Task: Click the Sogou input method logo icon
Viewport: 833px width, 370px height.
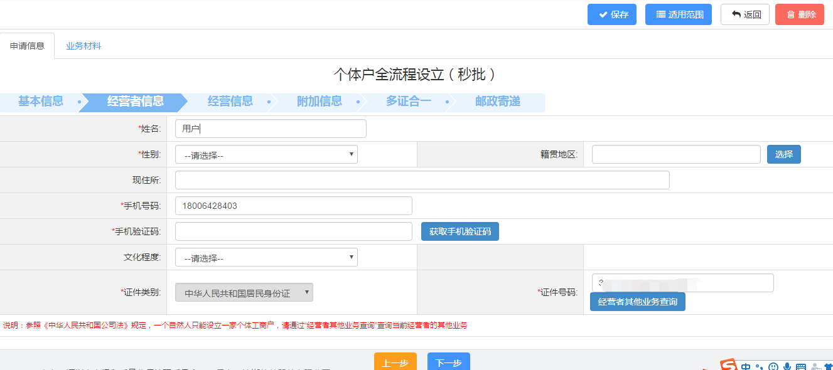Action: [728, 366]
